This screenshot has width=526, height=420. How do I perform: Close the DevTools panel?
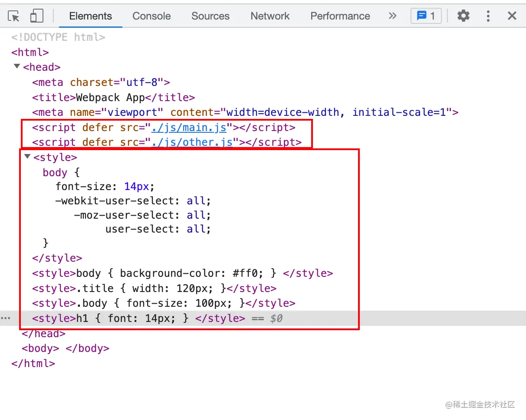(x=512, y=16)
